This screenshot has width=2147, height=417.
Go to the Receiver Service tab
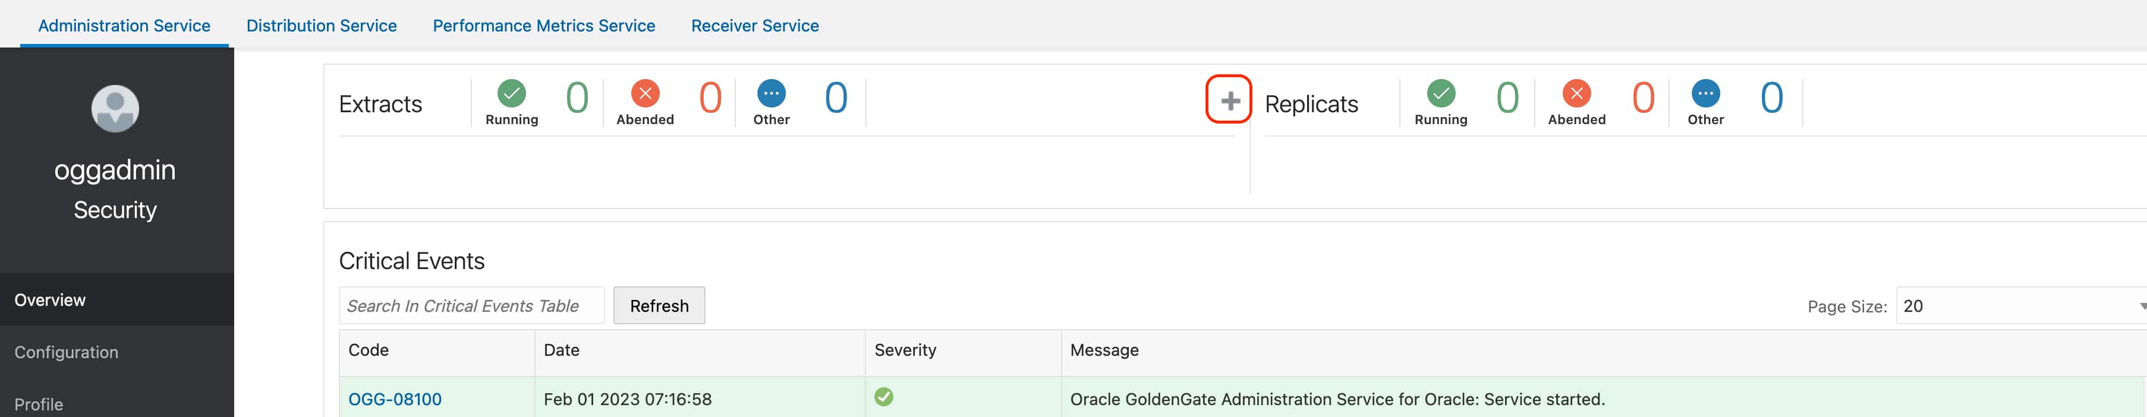click(754, 26)
